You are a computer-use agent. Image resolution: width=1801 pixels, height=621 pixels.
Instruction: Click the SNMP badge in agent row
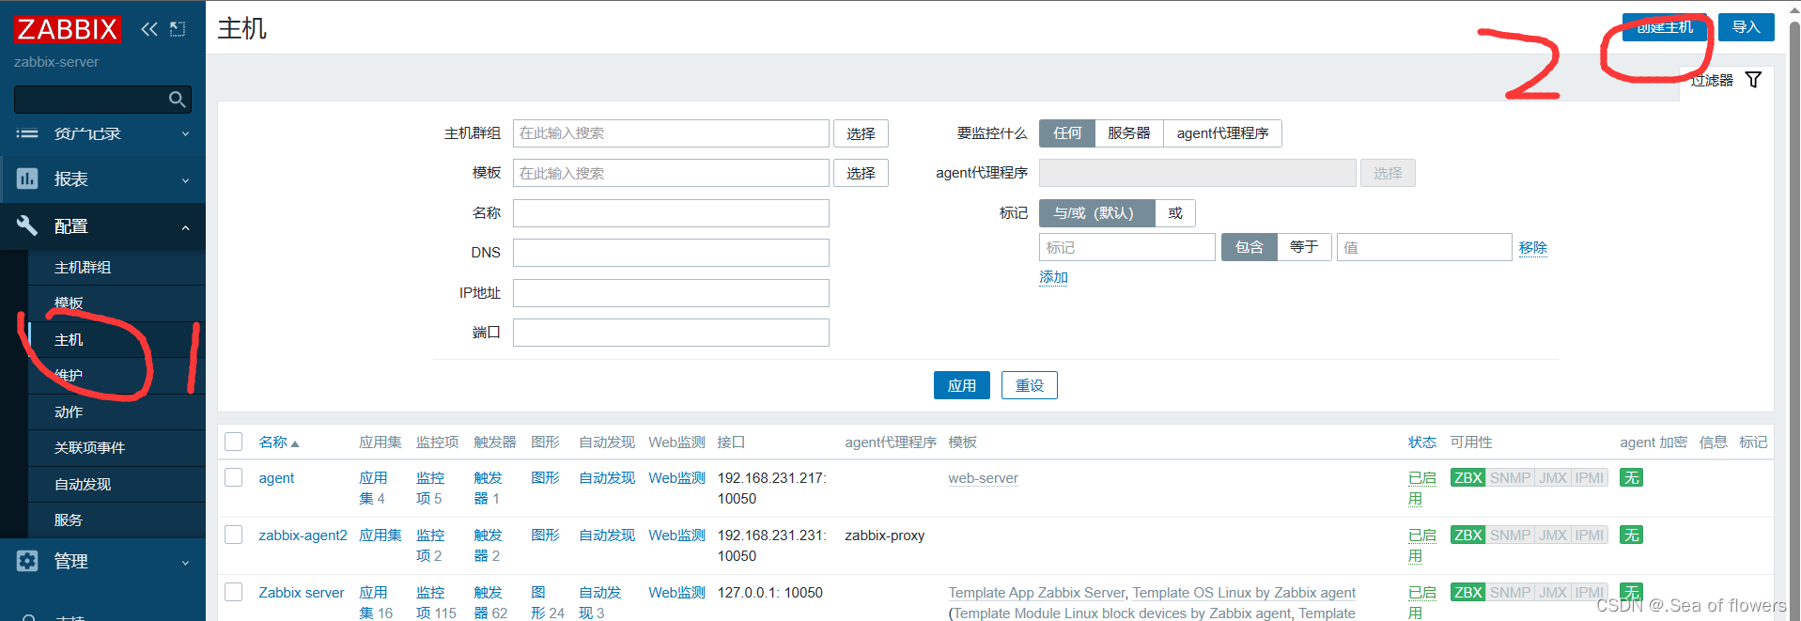point(1510,478)
